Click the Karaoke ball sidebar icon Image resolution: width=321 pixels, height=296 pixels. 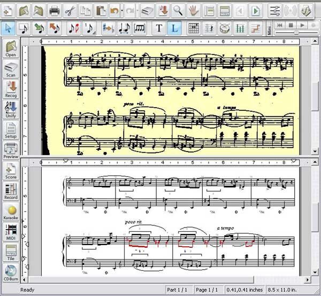tap(11, 211)
